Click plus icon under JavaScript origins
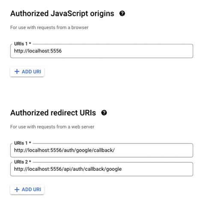 tap(17, 71)
